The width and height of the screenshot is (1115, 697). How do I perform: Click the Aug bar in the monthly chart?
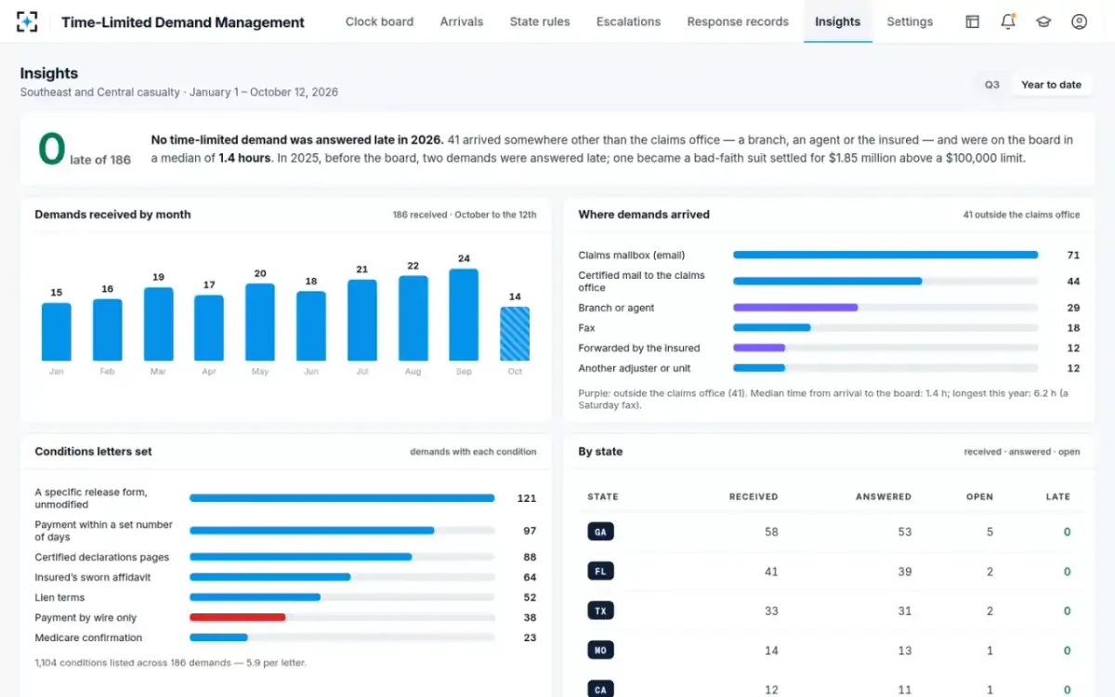(x=413, y=319)
